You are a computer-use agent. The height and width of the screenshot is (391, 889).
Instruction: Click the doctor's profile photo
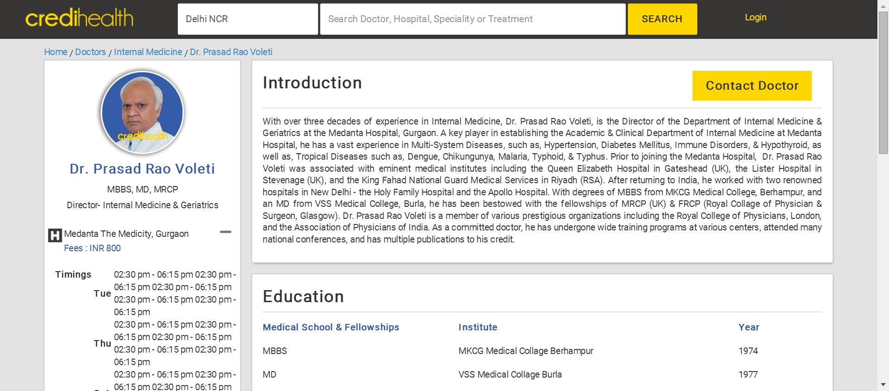pyautogui.click(x=143, y=112)
